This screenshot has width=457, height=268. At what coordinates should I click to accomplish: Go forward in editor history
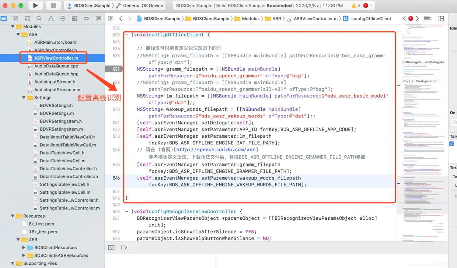[x=130, y=18]
